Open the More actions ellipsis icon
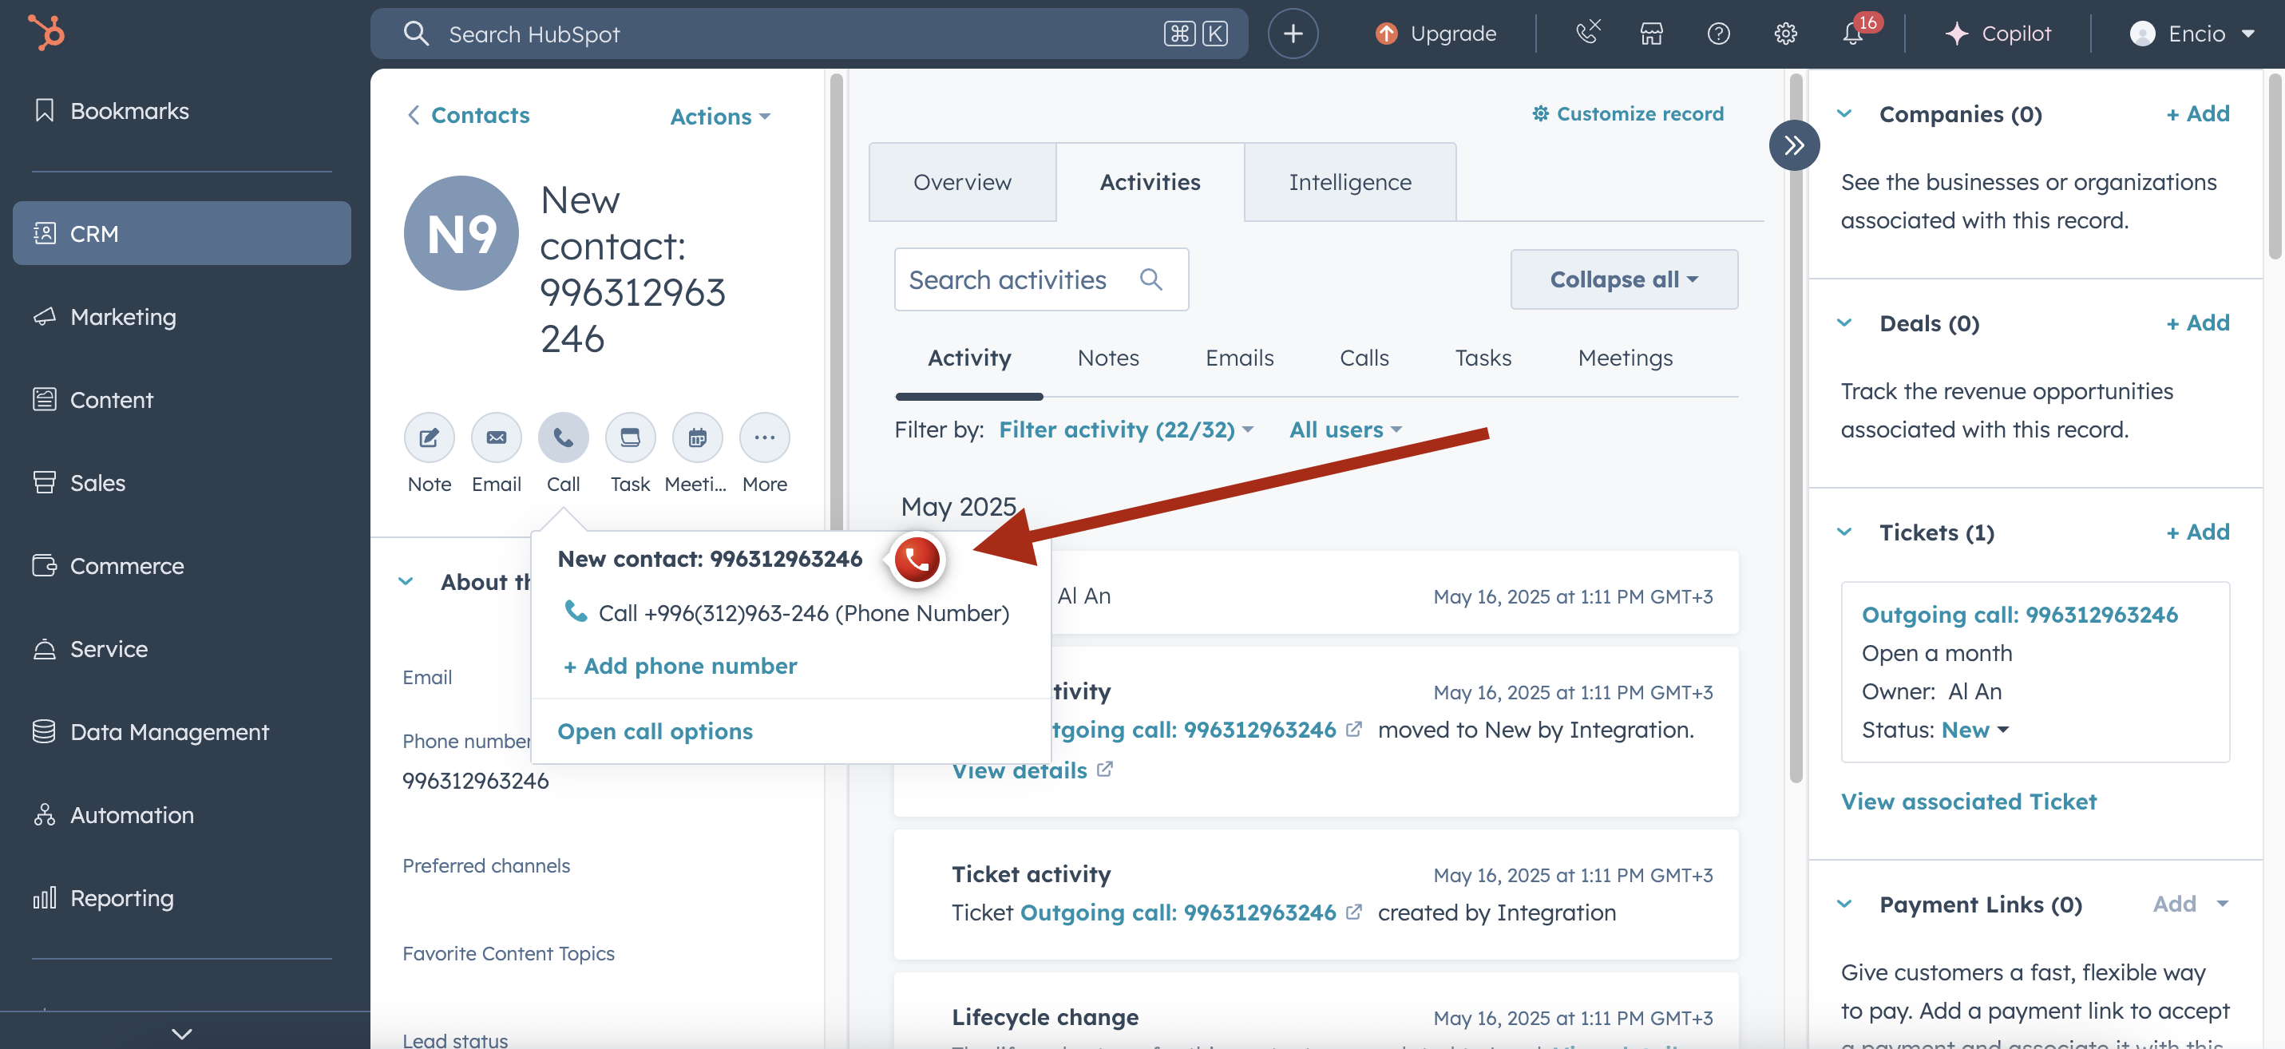2285x1049 pixels. coord(764,437)
